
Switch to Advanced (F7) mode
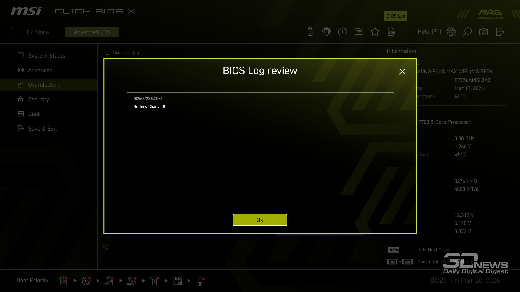coord(92,32)
